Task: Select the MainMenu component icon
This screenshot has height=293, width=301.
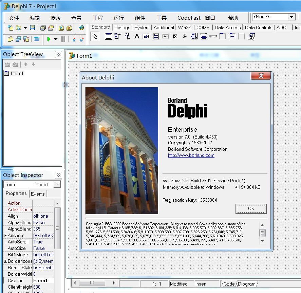Action: (118, 36)
